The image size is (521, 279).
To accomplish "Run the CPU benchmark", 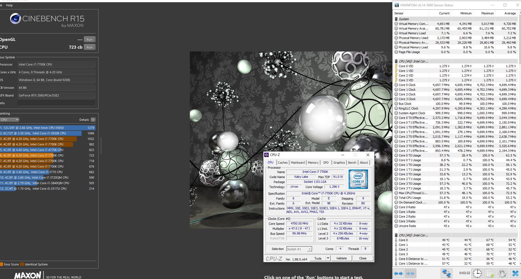I will 89,47.
